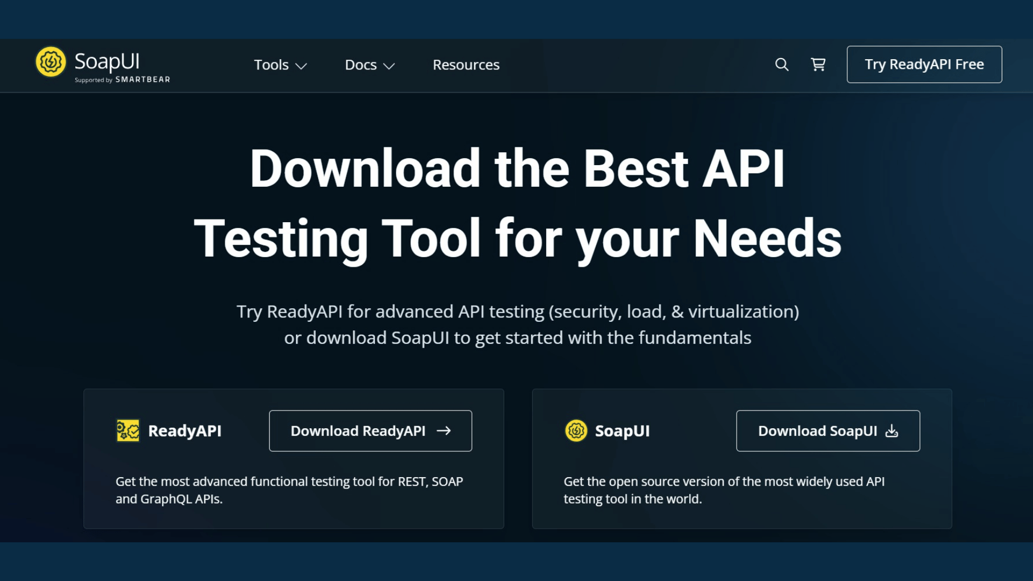Click Try ReadyAPI Free button
1033x581 pixels.
924,65
